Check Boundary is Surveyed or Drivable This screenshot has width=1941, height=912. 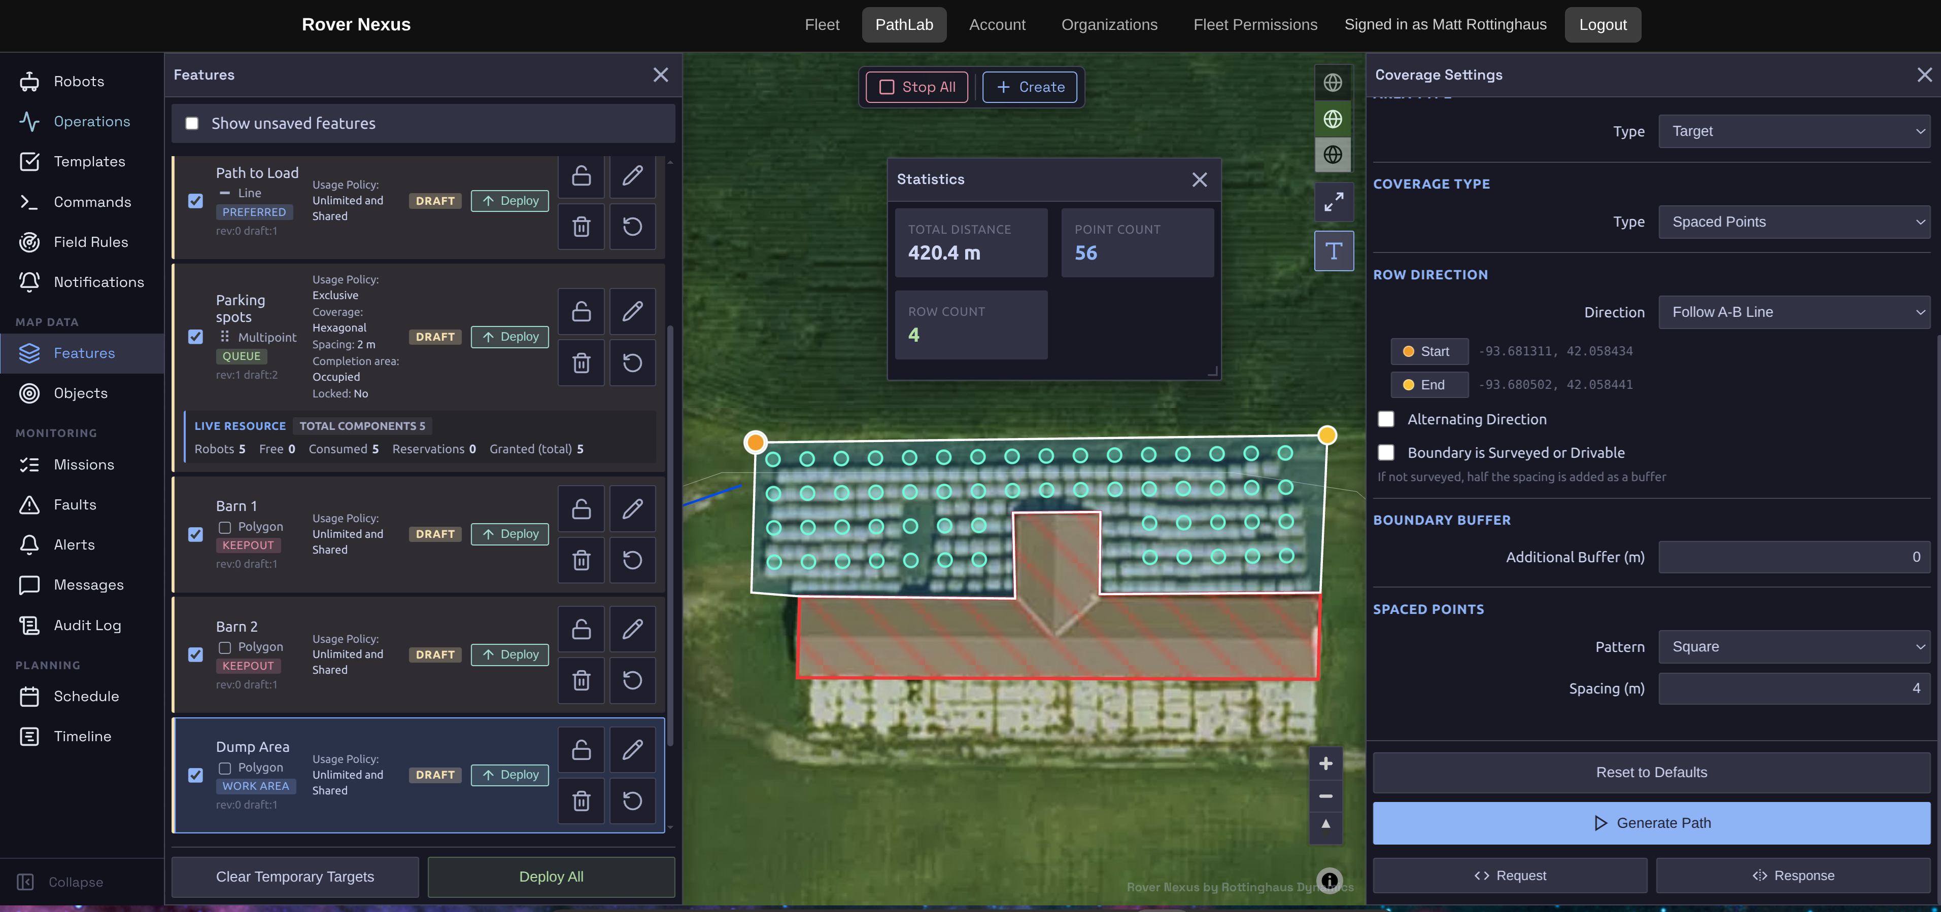(x=1386, y=452)
